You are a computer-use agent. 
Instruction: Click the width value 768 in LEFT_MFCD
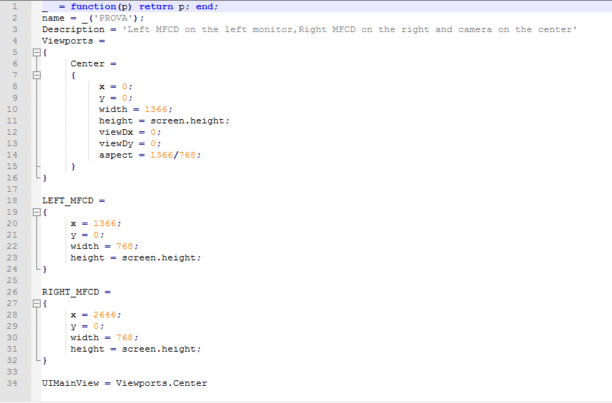tap(125, 246)
